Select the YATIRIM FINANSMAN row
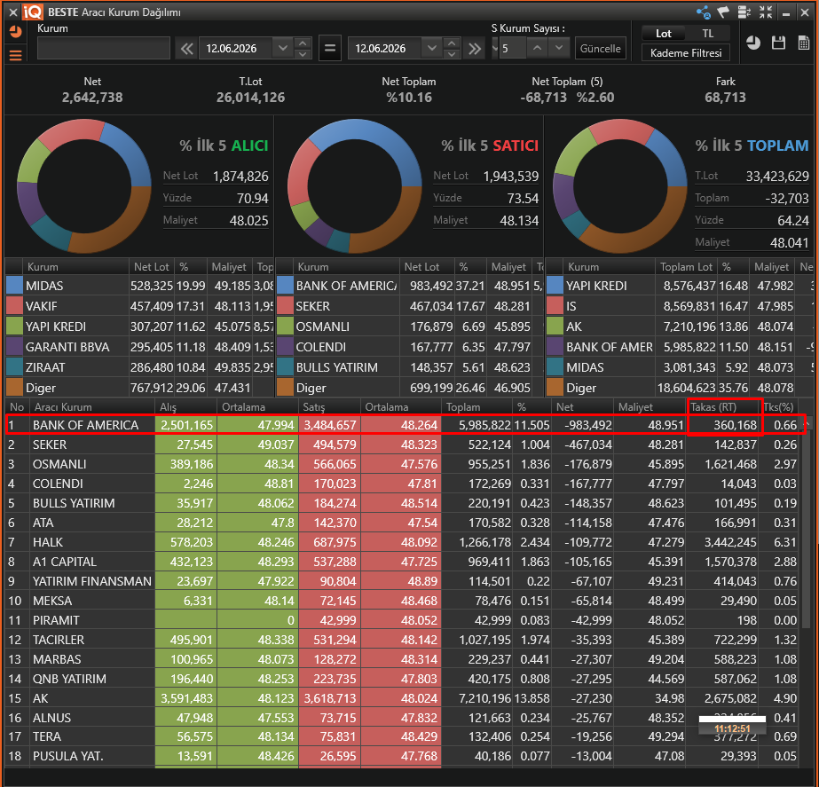The height and width of the screenshot is (787, 819). click(402, 581)
